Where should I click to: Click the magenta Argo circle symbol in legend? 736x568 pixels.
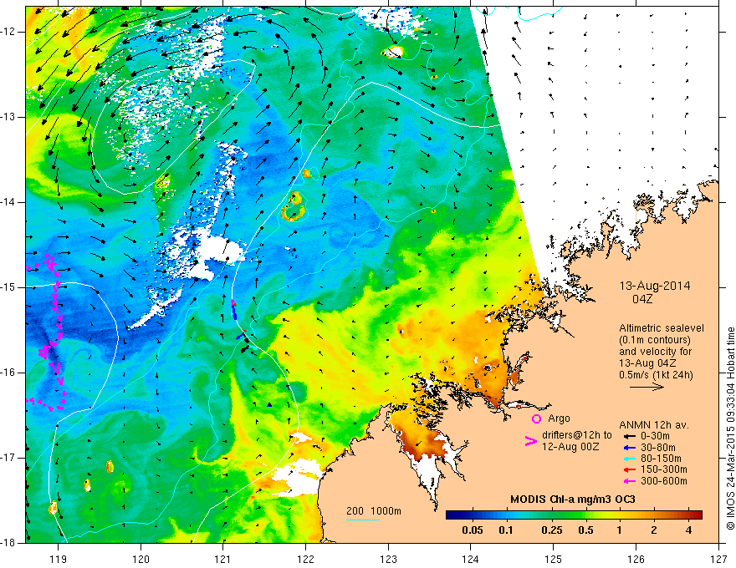point(536,418)
